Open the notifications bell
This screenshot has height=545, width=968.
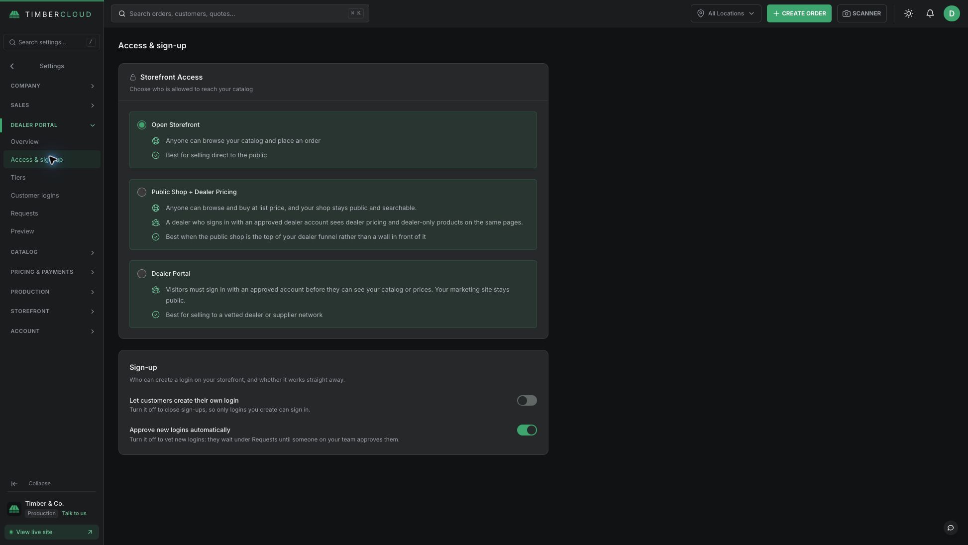(930, 13)
